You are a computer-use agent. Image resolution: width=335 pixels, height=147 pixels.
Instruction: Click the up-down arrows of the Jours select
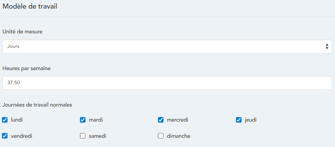[327, 47]
